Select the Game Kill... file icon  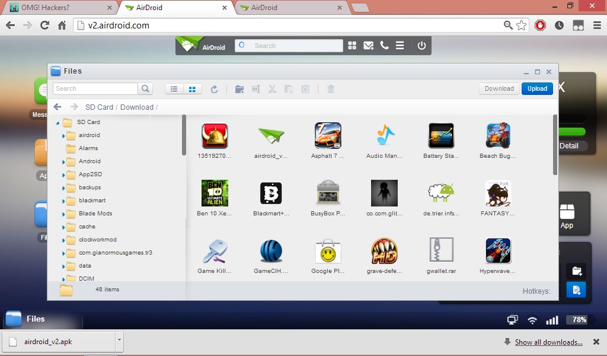[x=215, y=251]
